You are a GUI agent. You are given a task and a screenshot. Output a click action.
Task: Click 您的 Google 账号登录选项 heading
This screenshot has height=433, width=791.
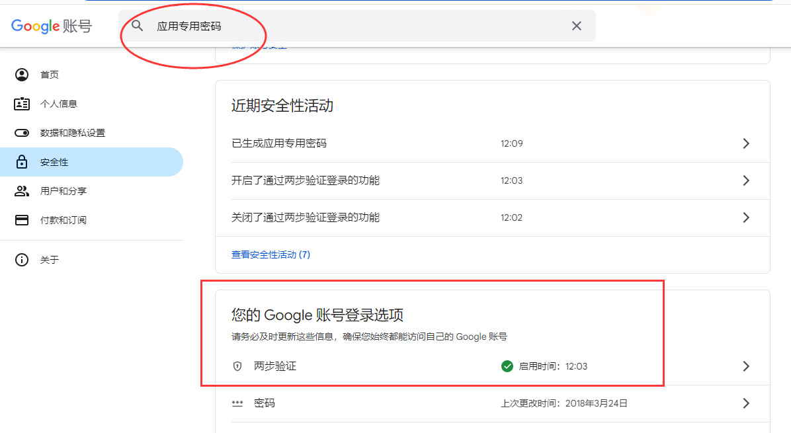(x=317, y=315)
